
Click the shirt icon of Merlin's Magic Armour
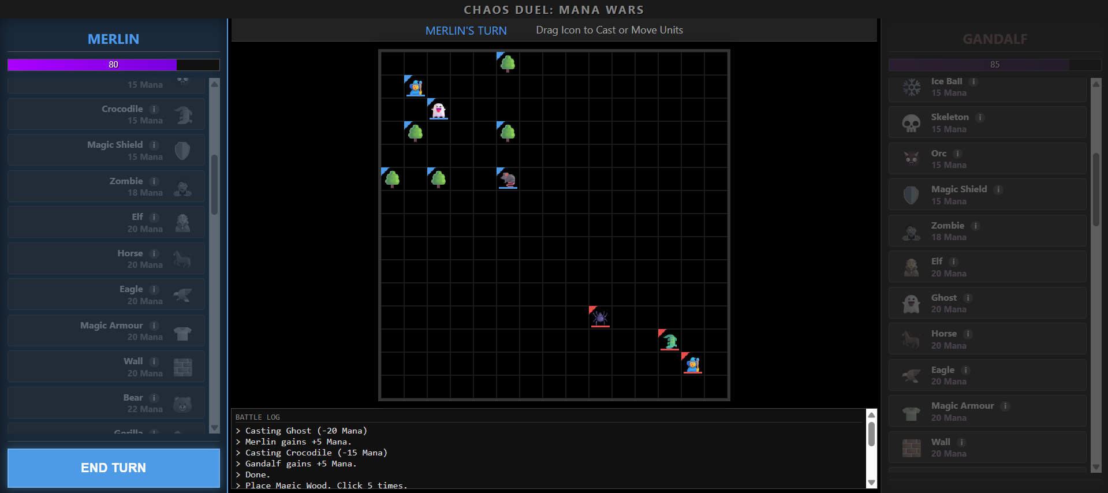pos(182,331)
